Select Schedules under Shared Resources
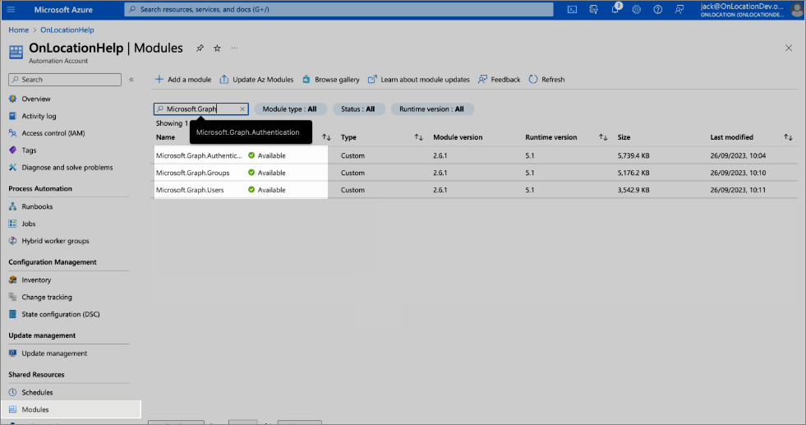 pyautogui.click(x=37, y=392)
